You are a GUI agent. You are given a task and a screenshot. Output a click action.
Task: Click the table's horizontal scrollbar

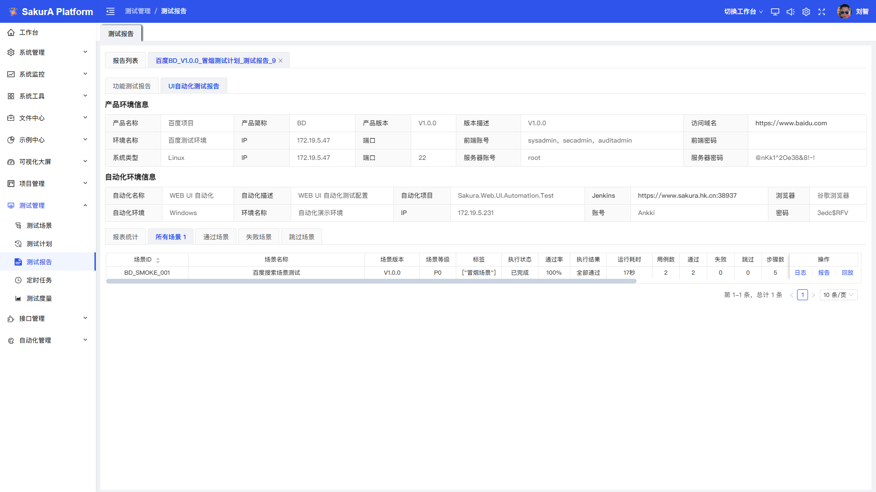click(370, 281)
